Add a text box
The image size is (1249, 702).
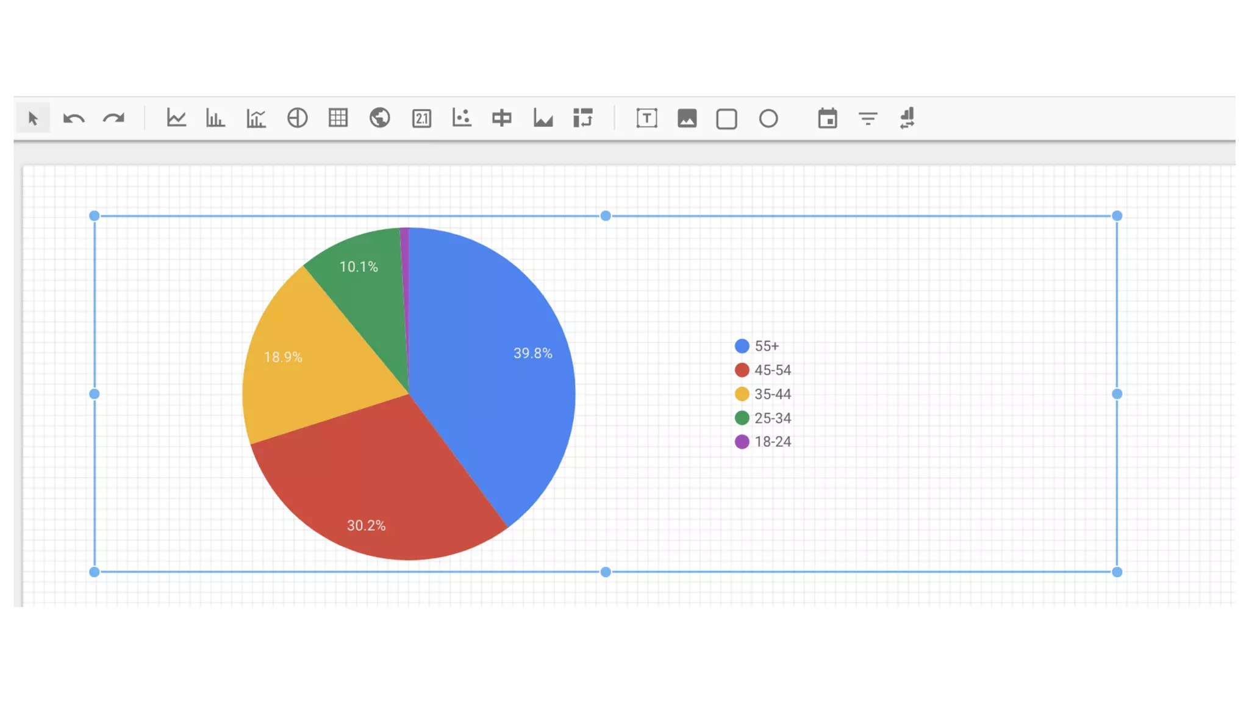coord(647,118)
